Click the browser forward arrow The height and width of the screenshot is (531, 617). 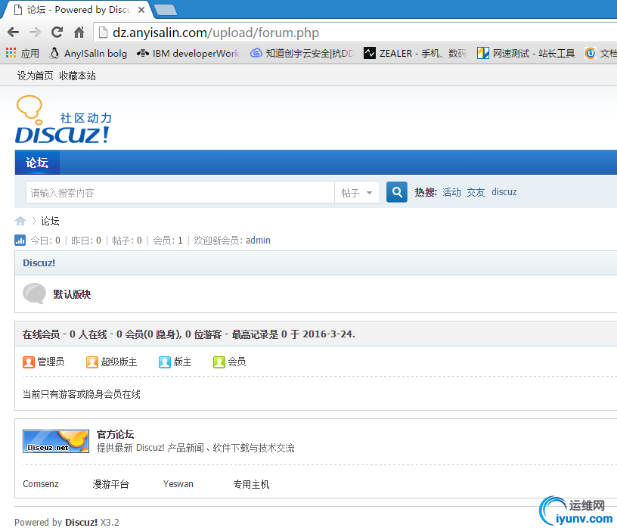click(x=35, y=33)
